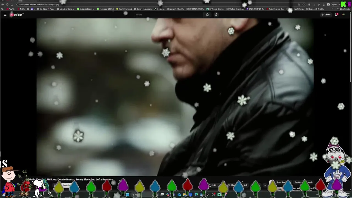
Task: Open the fart with reverb bookmark
Action: (275, 9)
